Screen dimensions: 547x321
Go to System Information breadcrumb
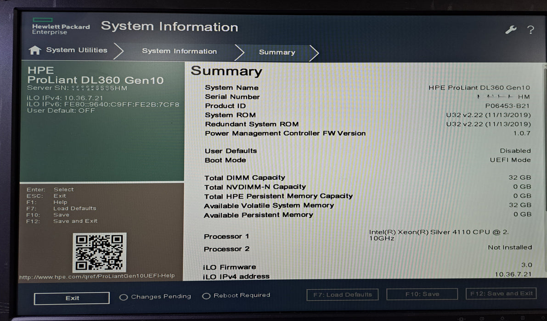point(179,51)
